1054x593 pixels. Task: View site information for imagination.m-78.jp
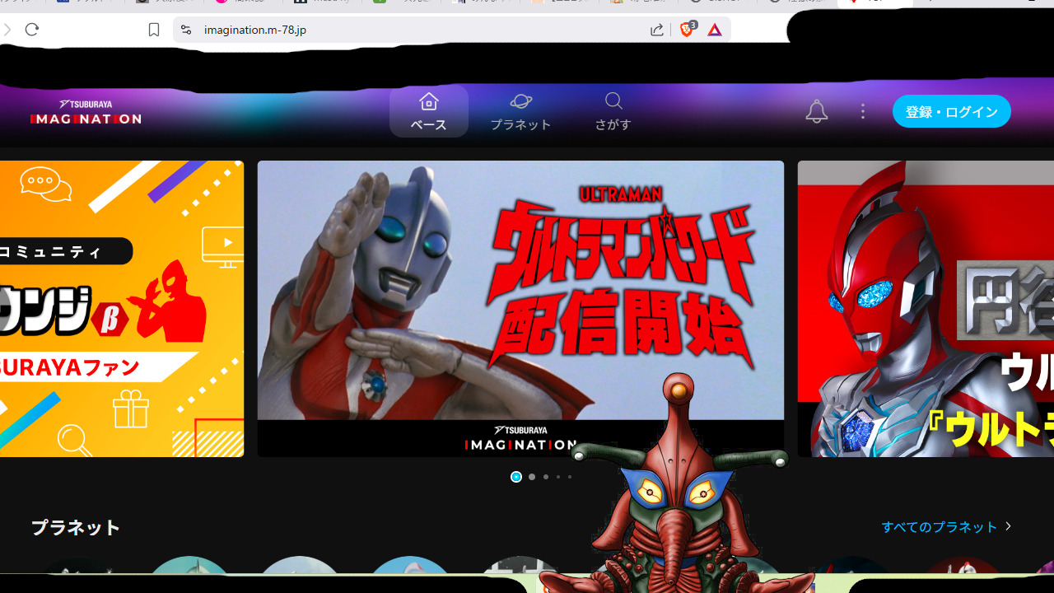point(186,30)
